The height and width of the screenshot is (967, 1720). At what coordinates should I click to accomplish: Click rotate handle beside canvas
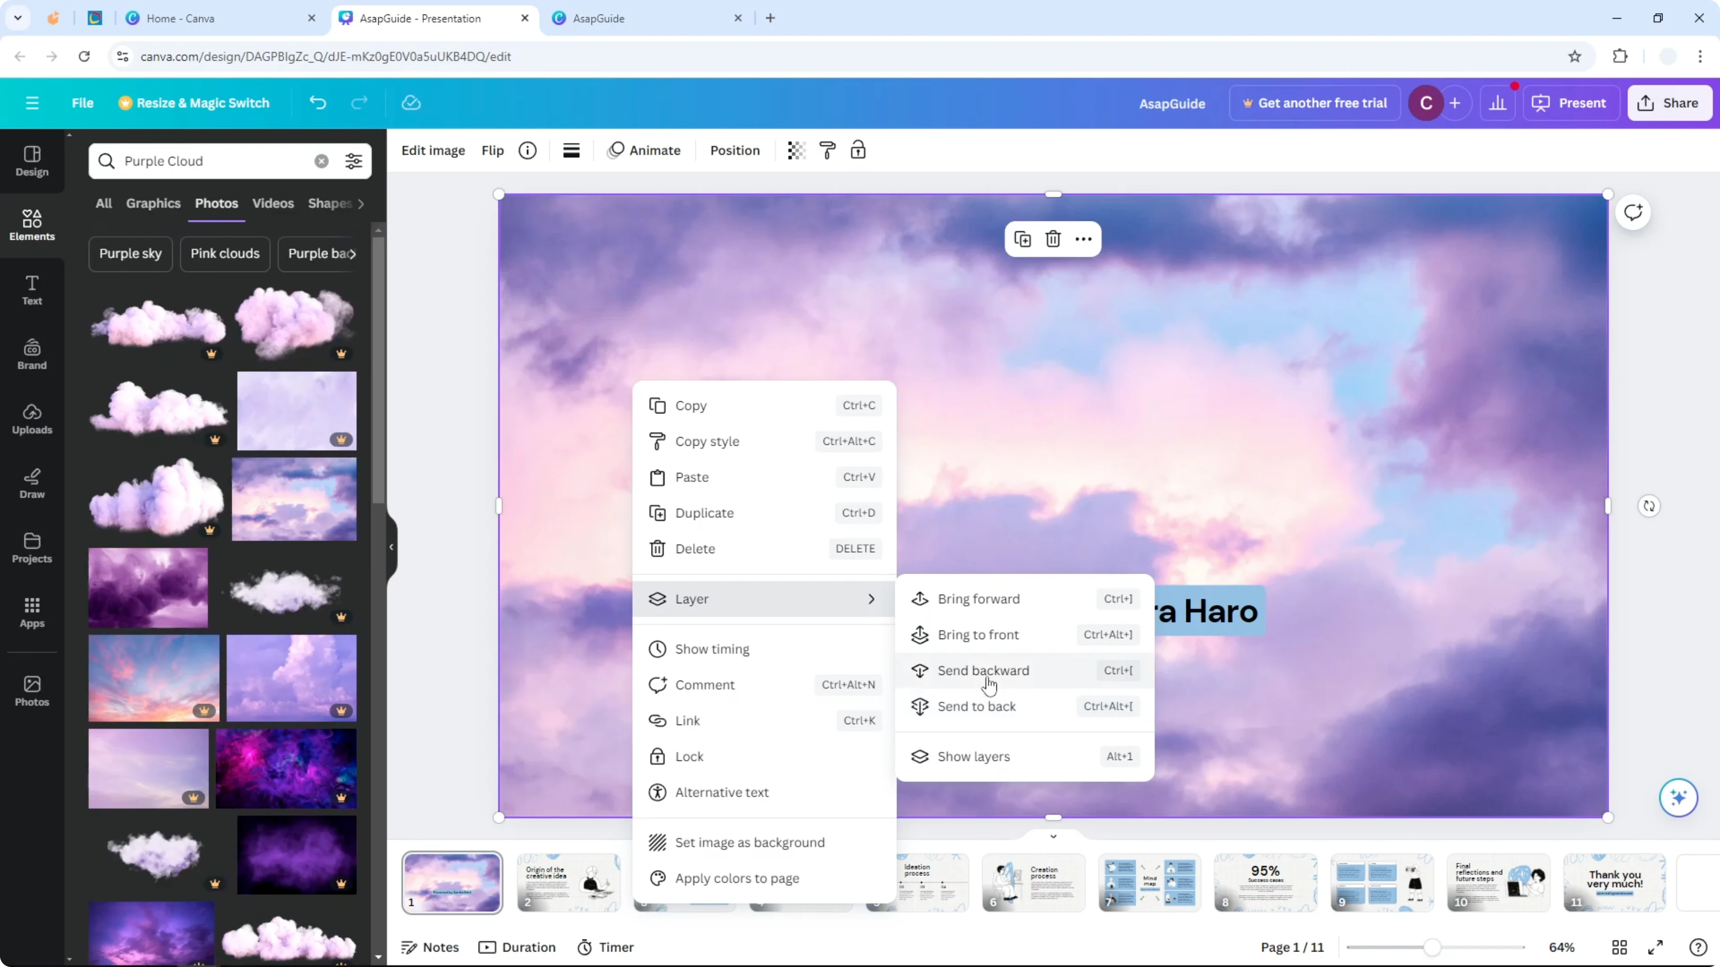(x=1648, y=506)
